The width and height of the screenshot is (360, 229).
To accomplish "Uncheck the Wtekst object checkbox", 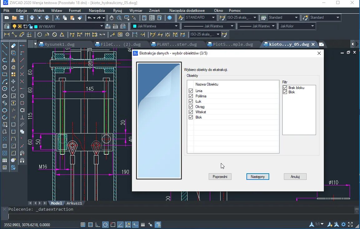I will [x=191, y=112].
